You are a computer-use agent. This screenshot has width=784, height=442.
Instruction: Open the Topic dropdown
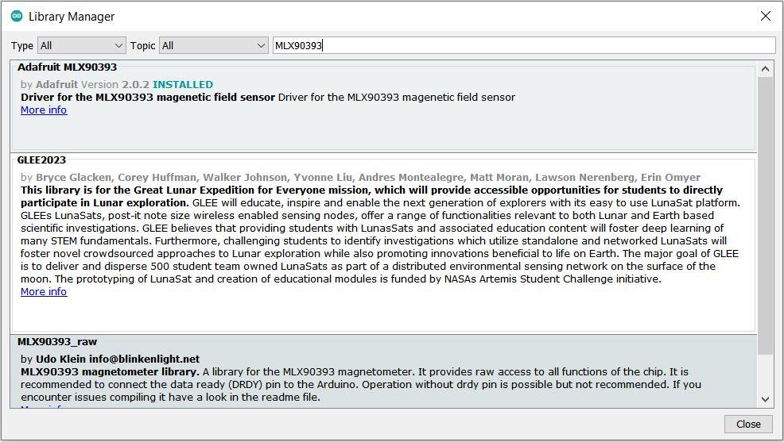214,45
